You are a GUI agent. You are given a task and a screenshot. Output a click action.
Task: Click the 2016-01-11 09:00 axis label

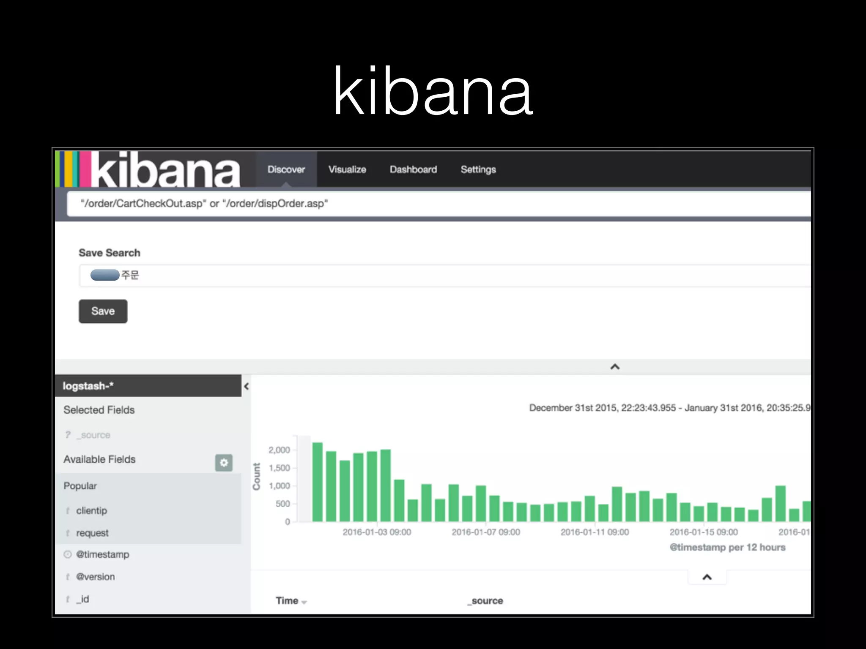tap(595, 532)
